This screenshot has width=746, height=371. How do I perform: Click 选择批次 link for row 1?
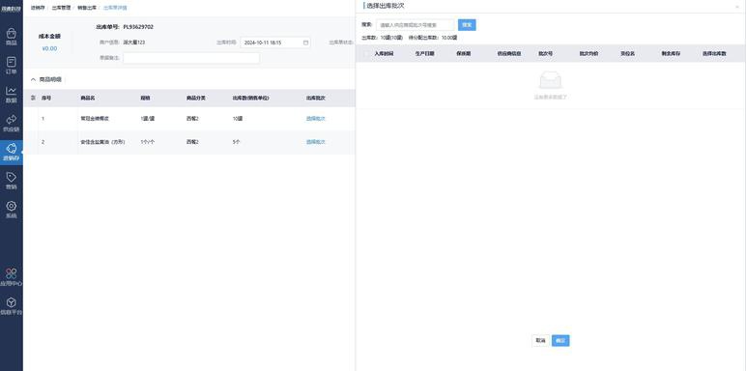[315, 119]
